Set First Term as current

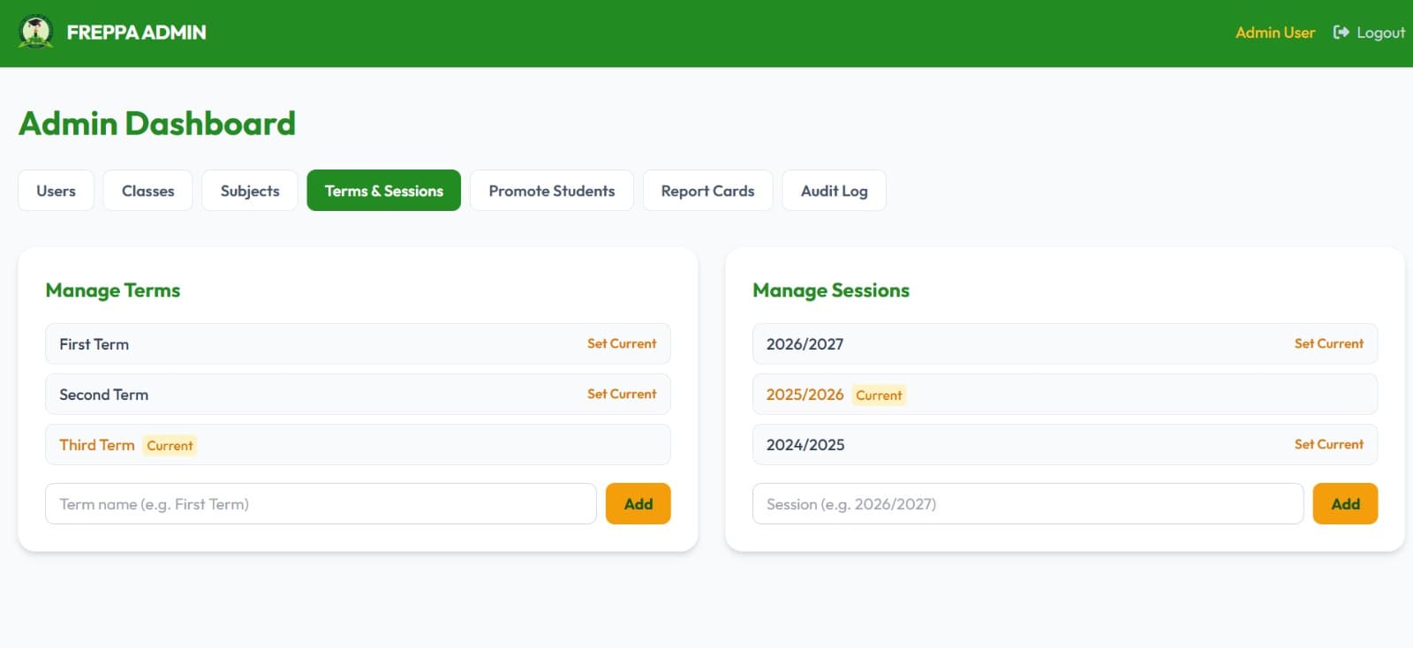coord(622,344)
